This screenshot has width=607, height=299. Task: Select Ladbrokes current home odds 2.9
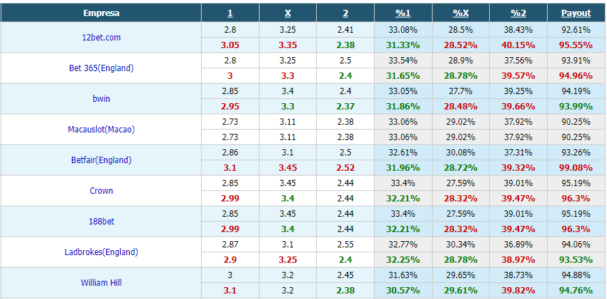coord(230,259)
